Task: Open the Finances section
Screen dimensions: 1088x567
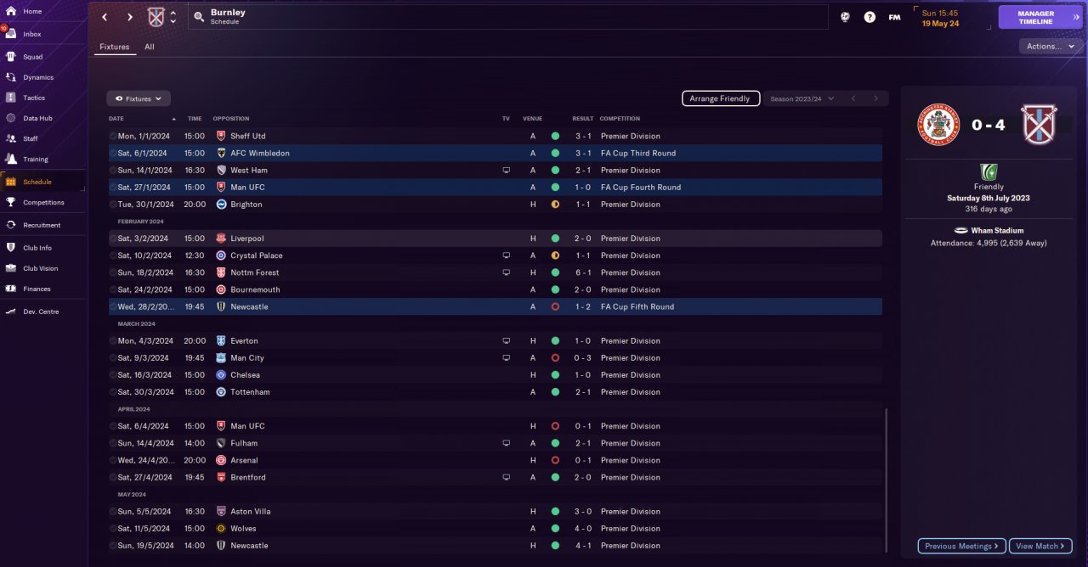Action: point(42,289)
